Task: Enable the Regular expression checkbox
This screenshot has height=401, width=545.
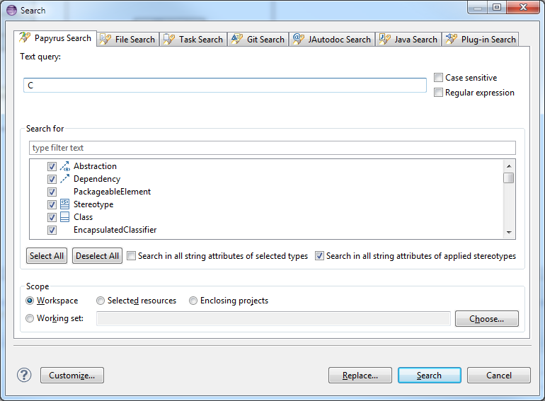Action: (x=438, y=93)
